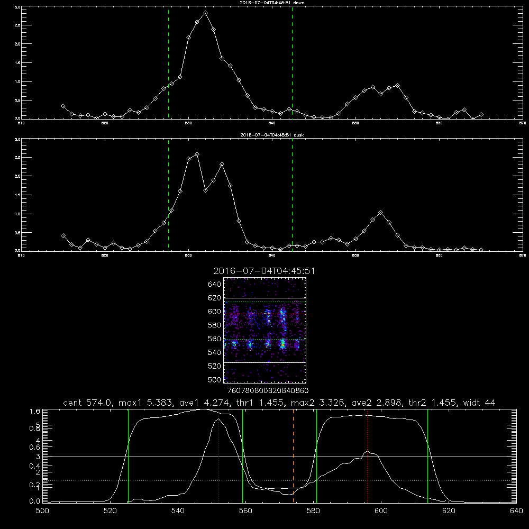Click spectral image y-axis label 640
This screenshot has width=529, height=529.
[215, 285]
